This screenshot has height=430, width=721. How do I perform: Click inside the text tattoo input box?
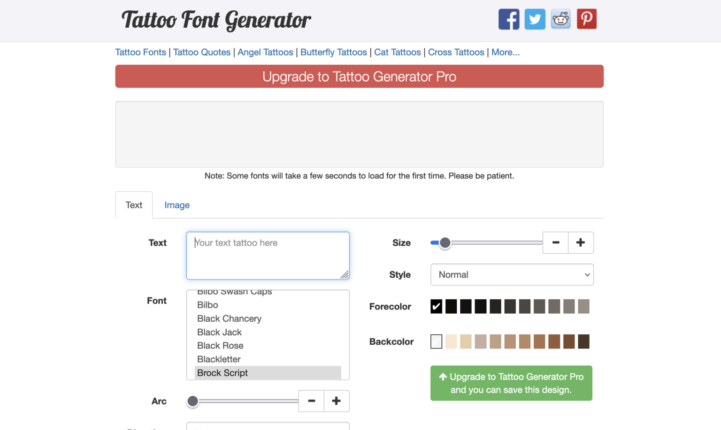[x=268, y=255]
